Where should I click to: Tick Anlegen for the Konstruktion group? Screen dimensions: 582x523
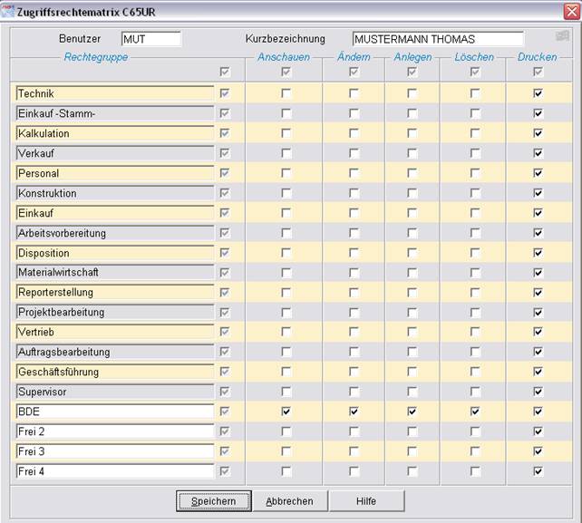click(x=412, y=193)
